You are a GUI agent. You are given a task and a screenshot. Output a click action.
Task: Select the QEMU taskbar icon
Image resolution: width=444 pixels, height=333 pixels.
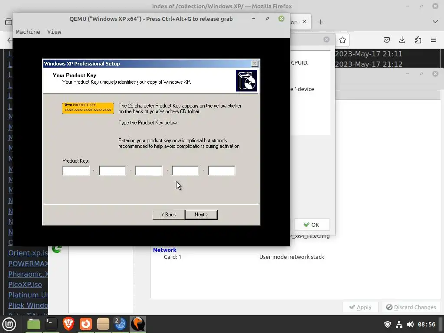click(138, 324)
